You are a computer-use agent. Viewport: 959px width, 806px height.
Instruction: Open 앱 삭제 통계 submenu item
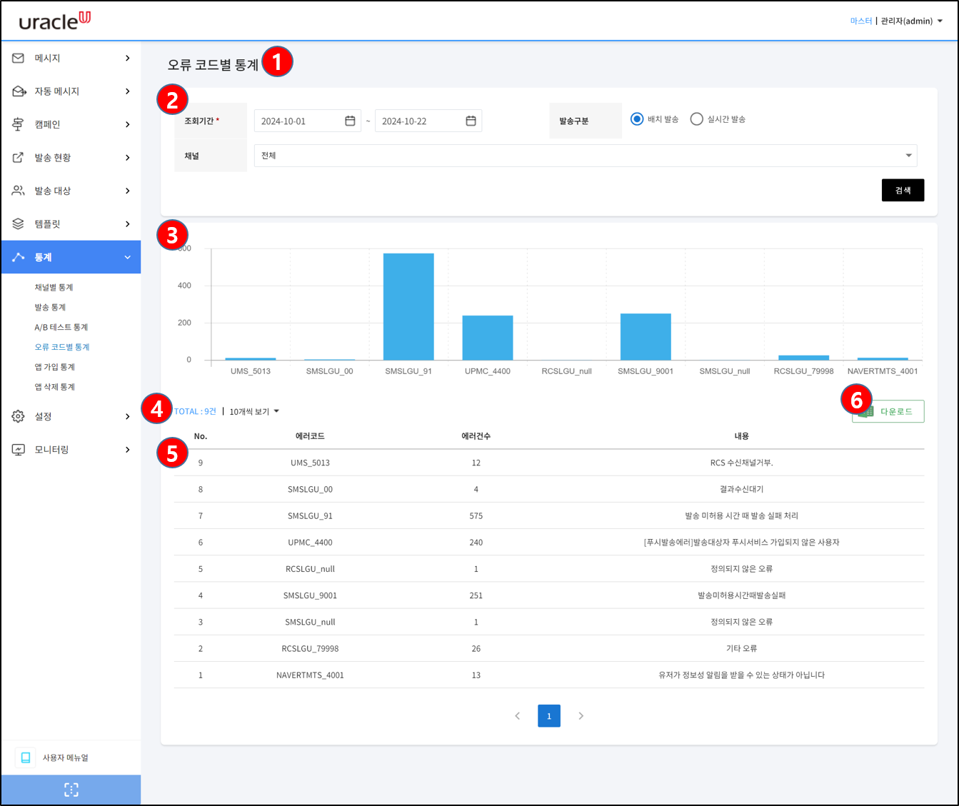(55, 388)
